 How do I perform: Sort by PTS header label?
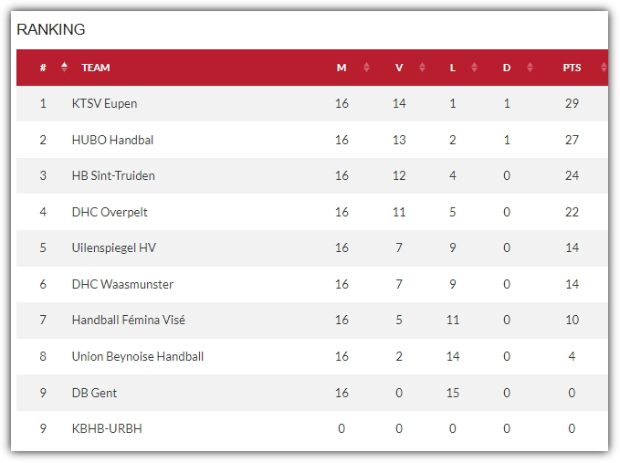point(572,68)
